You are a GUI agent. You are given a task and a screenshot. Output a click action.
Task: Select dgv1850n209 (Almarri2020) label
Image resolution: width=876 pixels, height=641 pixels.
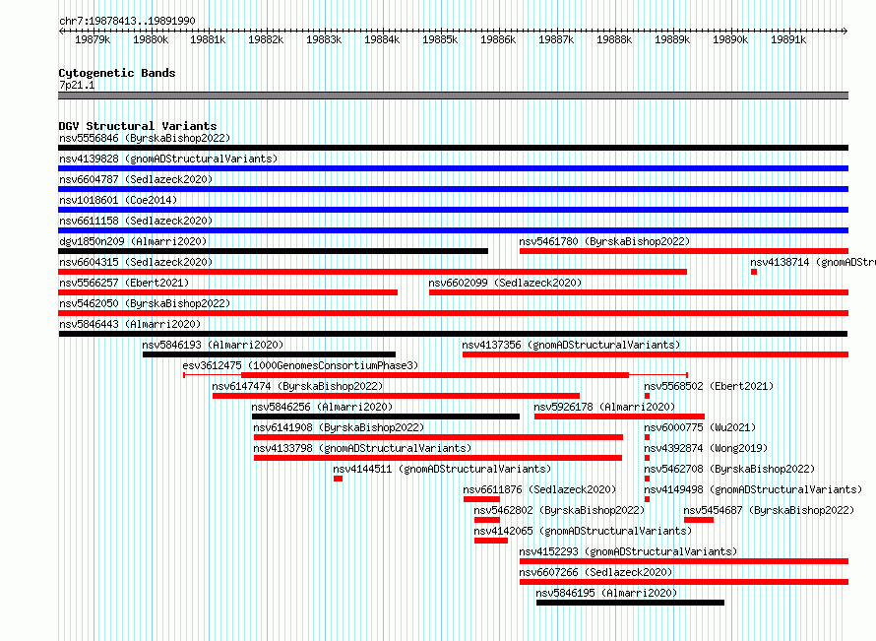pyautogui.click(x=133, y=241)
